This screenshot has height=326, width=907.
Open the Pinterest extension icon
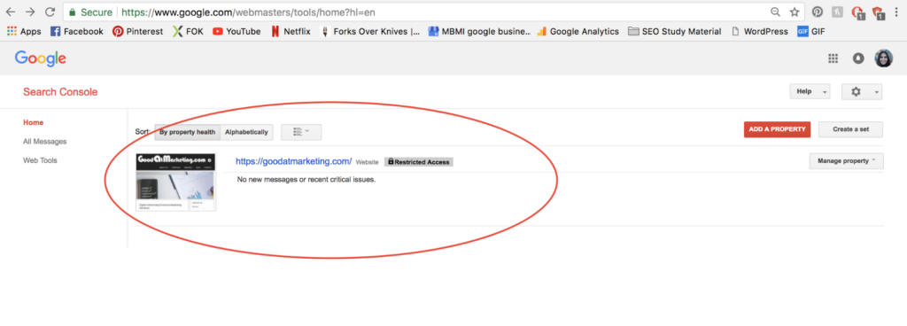pos(818,12)
